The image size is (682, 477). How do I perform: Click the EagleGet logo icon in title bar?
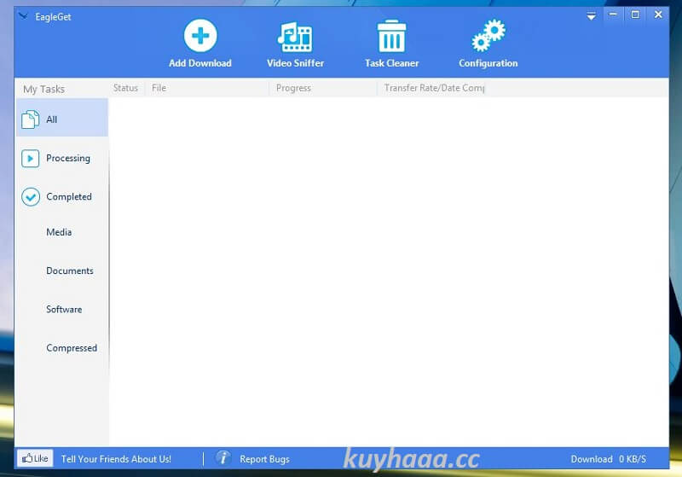coord(24,16)
